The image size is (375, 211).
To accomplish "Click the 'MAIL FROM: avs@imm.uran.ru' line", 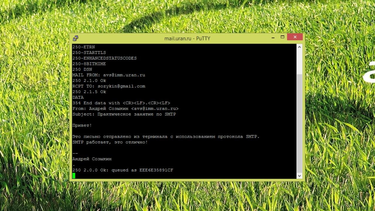I will (109, 75).
